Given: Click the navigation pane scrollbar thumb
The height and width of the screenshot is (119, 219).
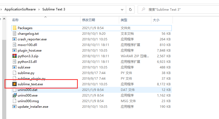Looking at the screenshot, I should coord(4,79).
